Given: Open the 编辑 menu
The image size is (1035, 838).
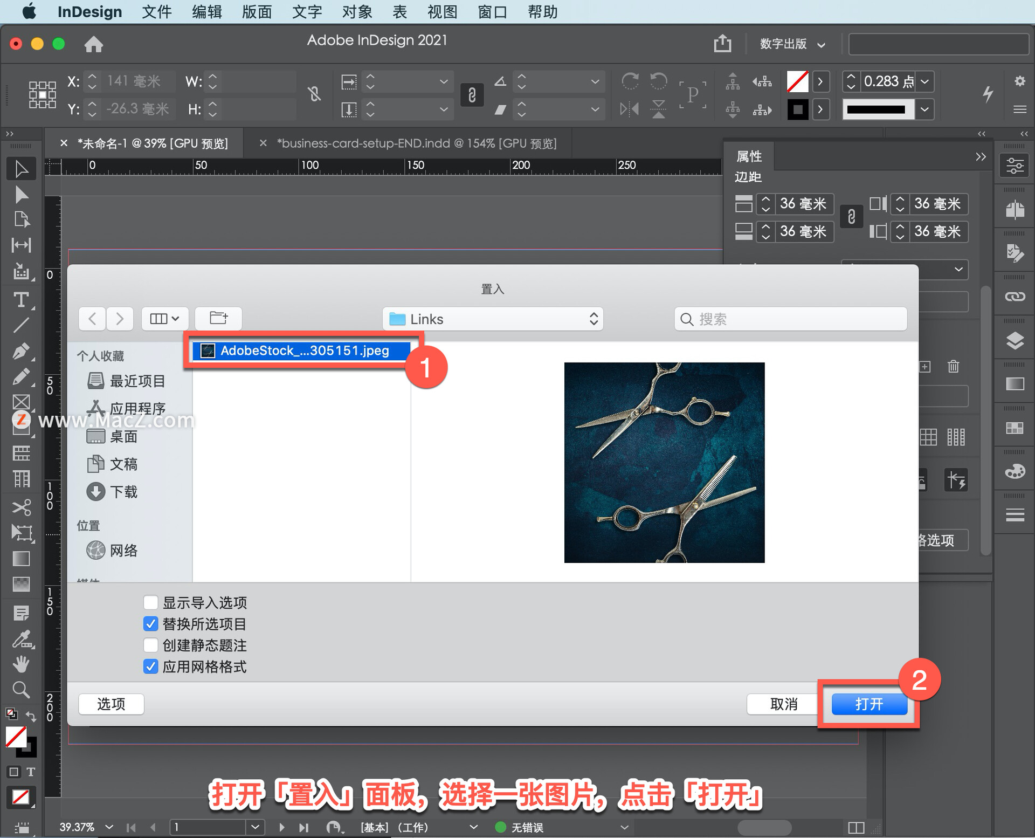Looking at the screenshot, I should 207,12.
